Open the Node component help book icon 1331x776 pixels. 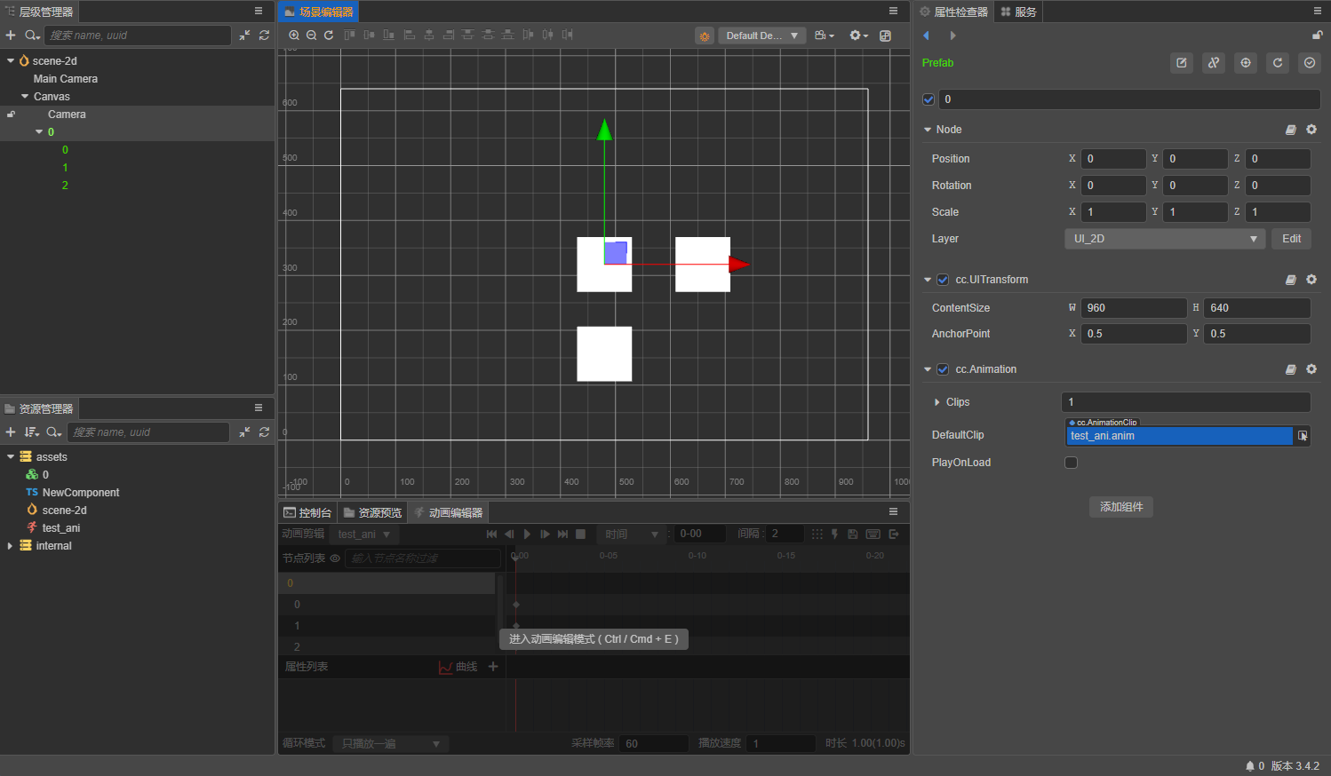[x=1291, y=130]
